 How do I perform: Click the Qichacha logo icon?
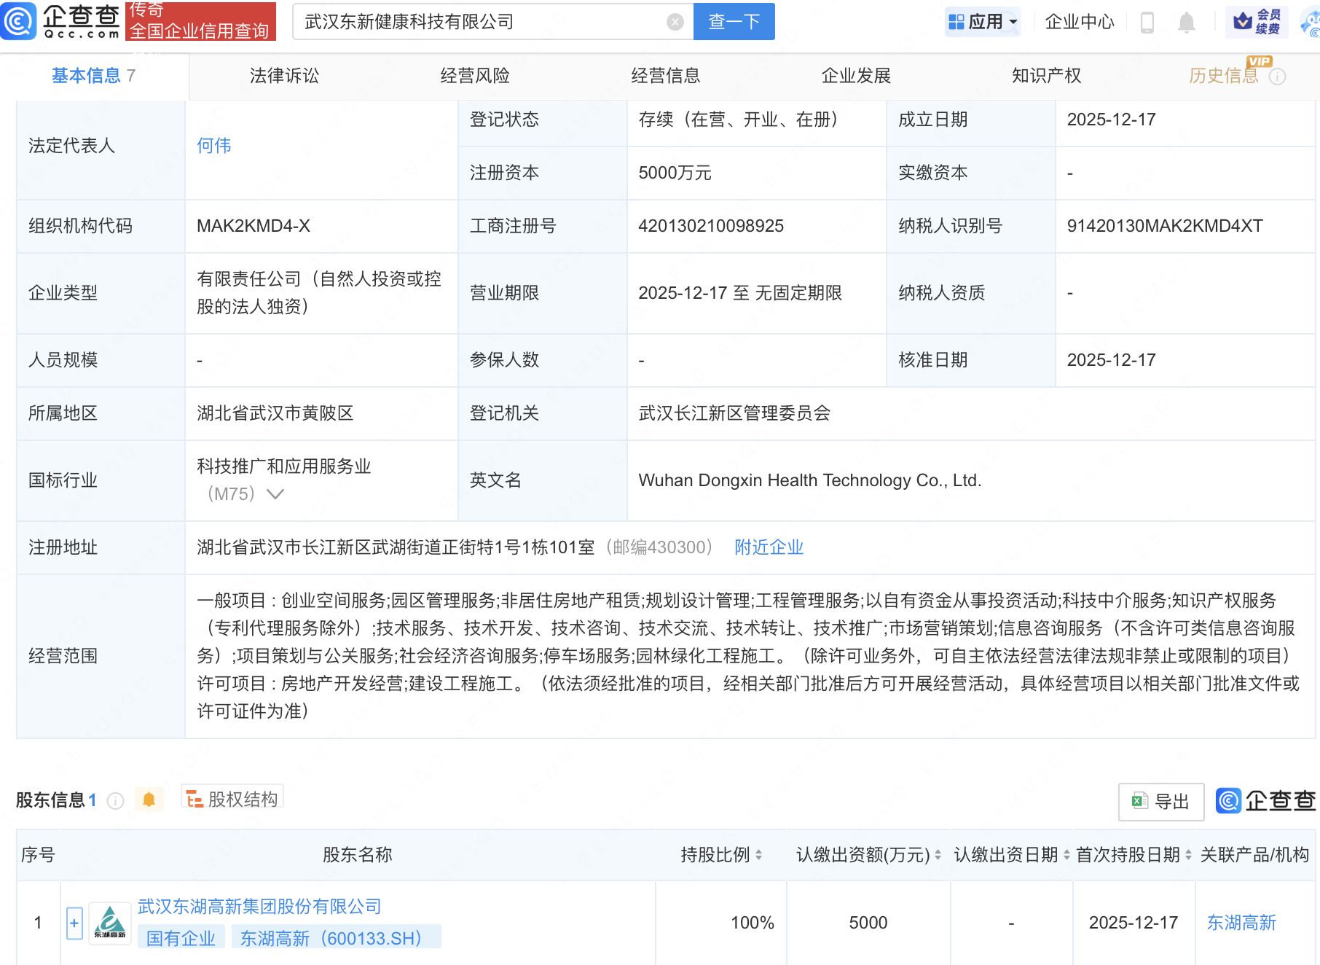click(19, 21)
